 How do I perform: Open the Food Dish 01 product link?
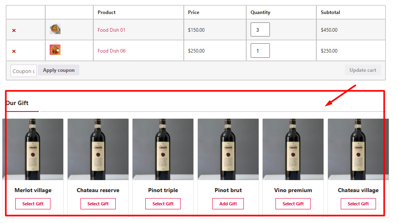pyautogui.click(x=111, y=30)
